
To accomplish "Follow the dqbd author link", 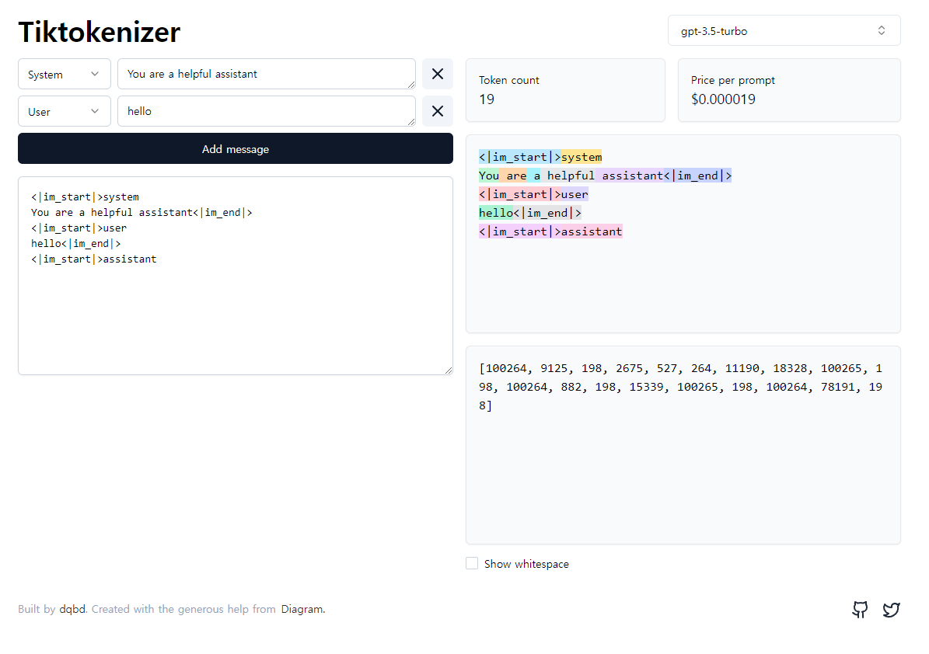I will click(x=72, y=610).
